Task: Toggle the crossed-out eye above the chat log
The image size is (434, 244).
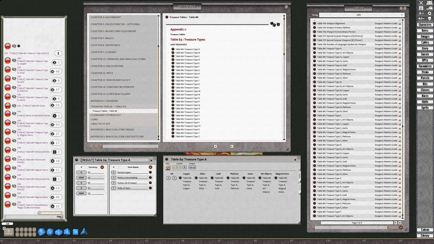Action: click(x=14, y=46)
